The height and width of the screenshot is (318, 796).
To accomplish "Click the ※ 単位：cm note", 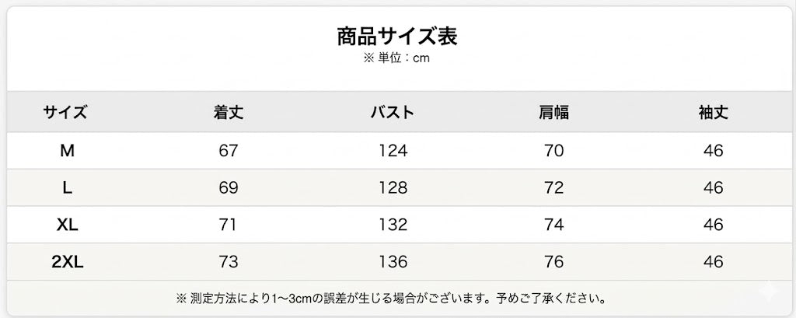I will [x=397, y=58].
